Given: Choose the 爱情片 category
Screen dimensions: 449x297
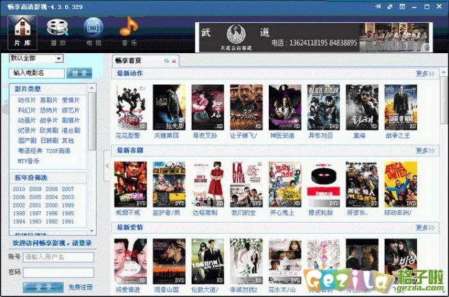Looking at the screenshot, I should click(71, 100).
